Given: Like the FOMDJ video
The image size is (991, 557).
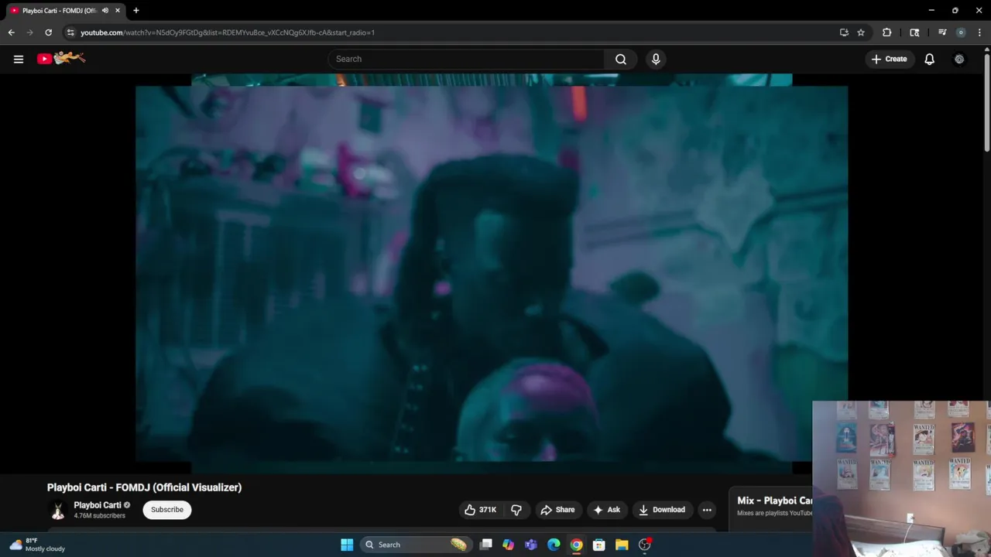Looking at the screenshot, I should [x=481, y=510].
